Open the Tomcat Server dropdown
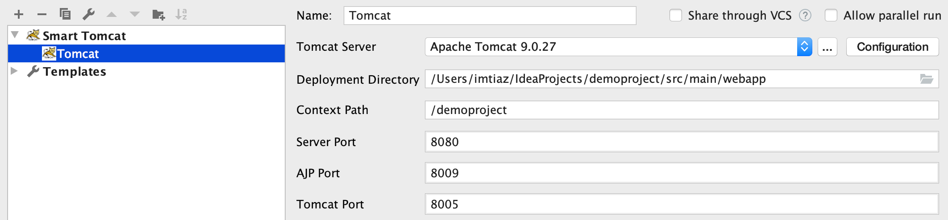 coord(618,47)
